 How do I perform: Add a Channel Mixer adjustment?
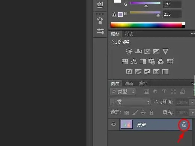161,61
